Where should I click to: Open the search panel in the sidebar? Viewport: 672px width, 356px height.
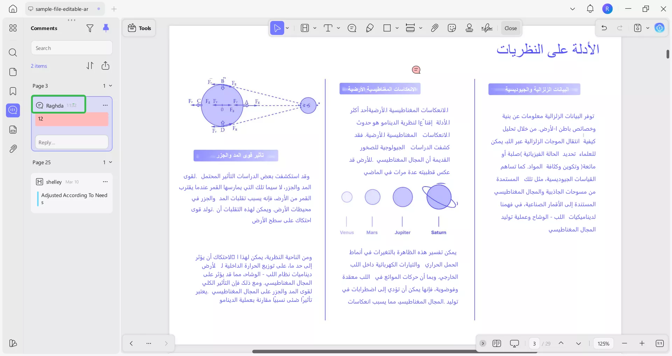pyautogui.click(x=13, y=52)
